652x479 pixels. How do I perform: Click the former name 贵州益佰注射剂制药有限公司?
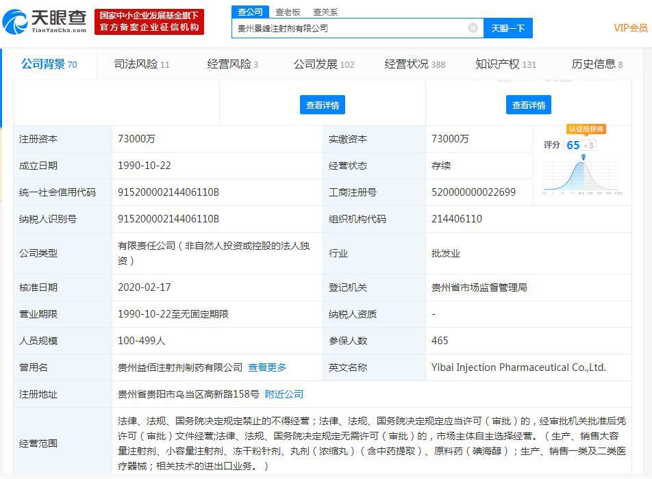(180, 367)
